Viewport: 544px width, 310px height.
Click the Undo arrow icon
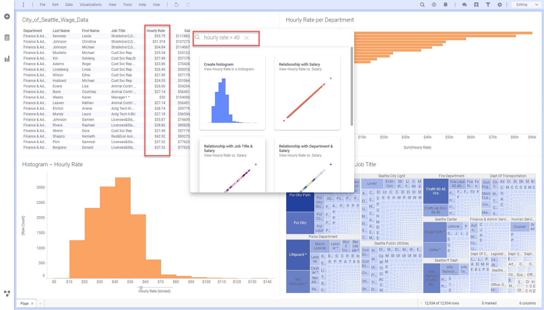point(176,5)
